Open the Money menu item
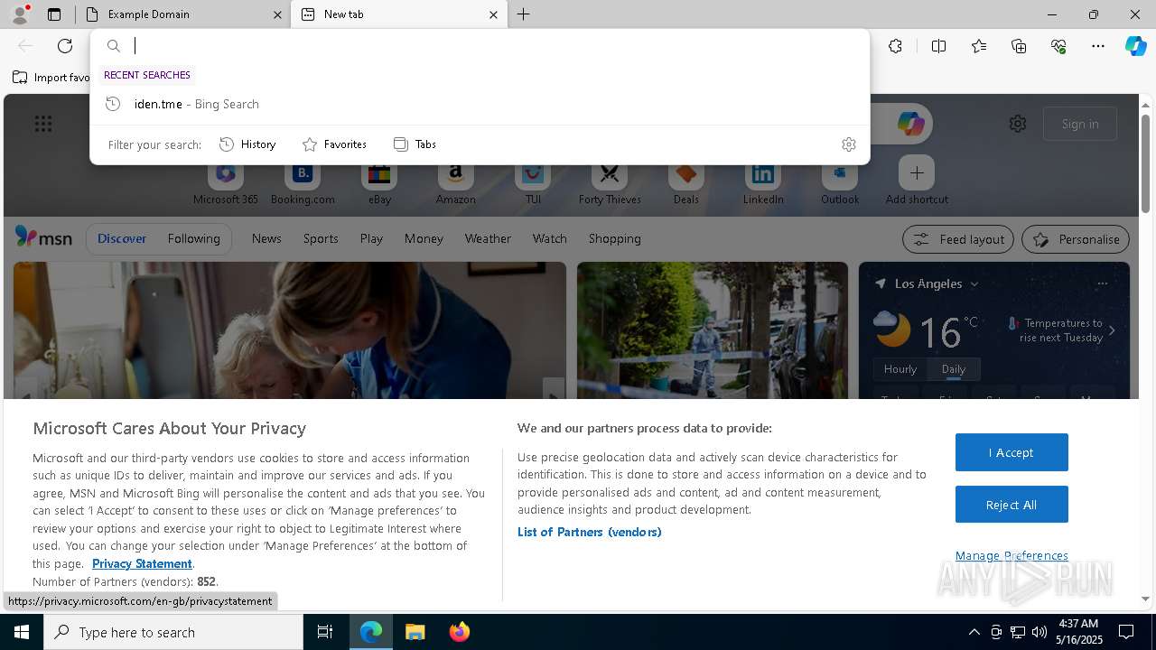Viewport: 1156px width, 650px height. 424,238
